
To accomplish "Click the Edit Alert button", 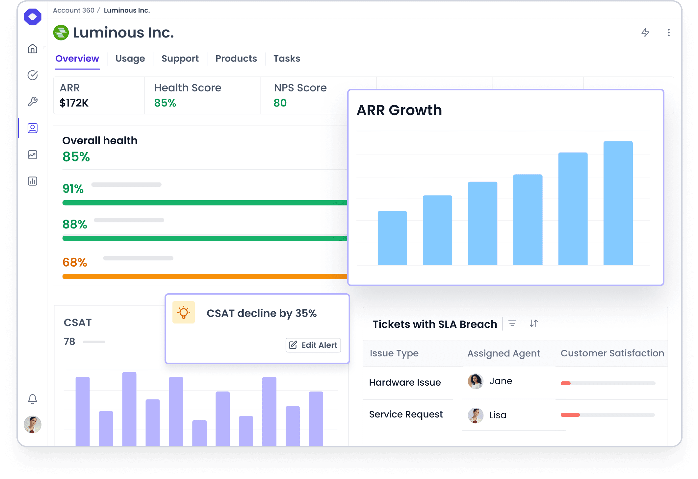I will [x=313, y=345].
